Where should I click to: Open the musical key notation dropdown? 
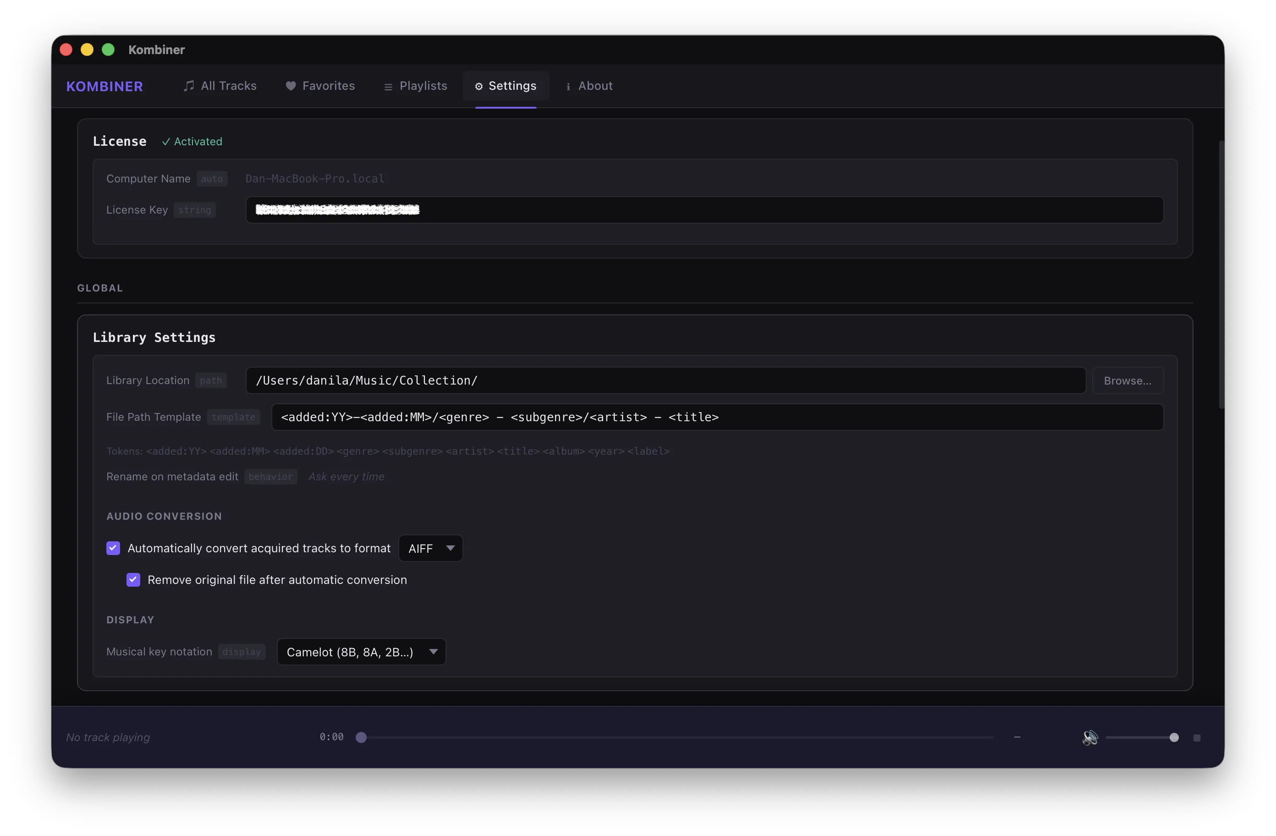(361, 652)
